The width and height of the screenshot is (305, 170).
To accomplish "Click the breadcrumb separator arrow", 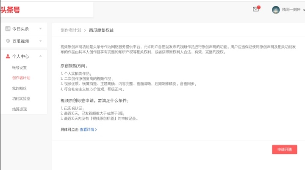I will tap(85, 31).
